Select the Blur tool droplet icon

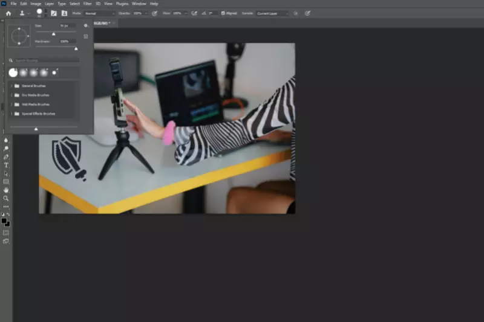pyautogui.click(x=6, y=140)
